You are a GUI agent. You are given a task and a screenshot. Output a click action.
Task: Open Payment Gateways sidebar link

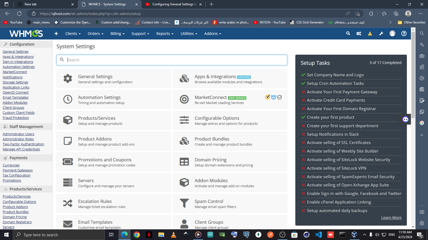18,170
